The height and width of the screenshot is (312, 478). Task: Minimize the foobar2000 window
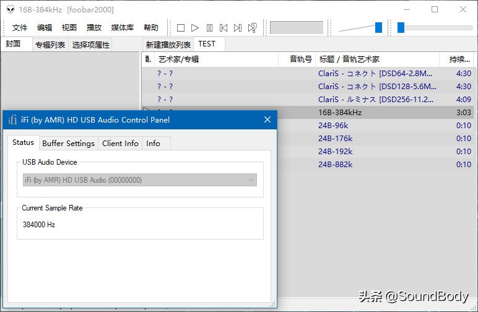tap(407, 9)
